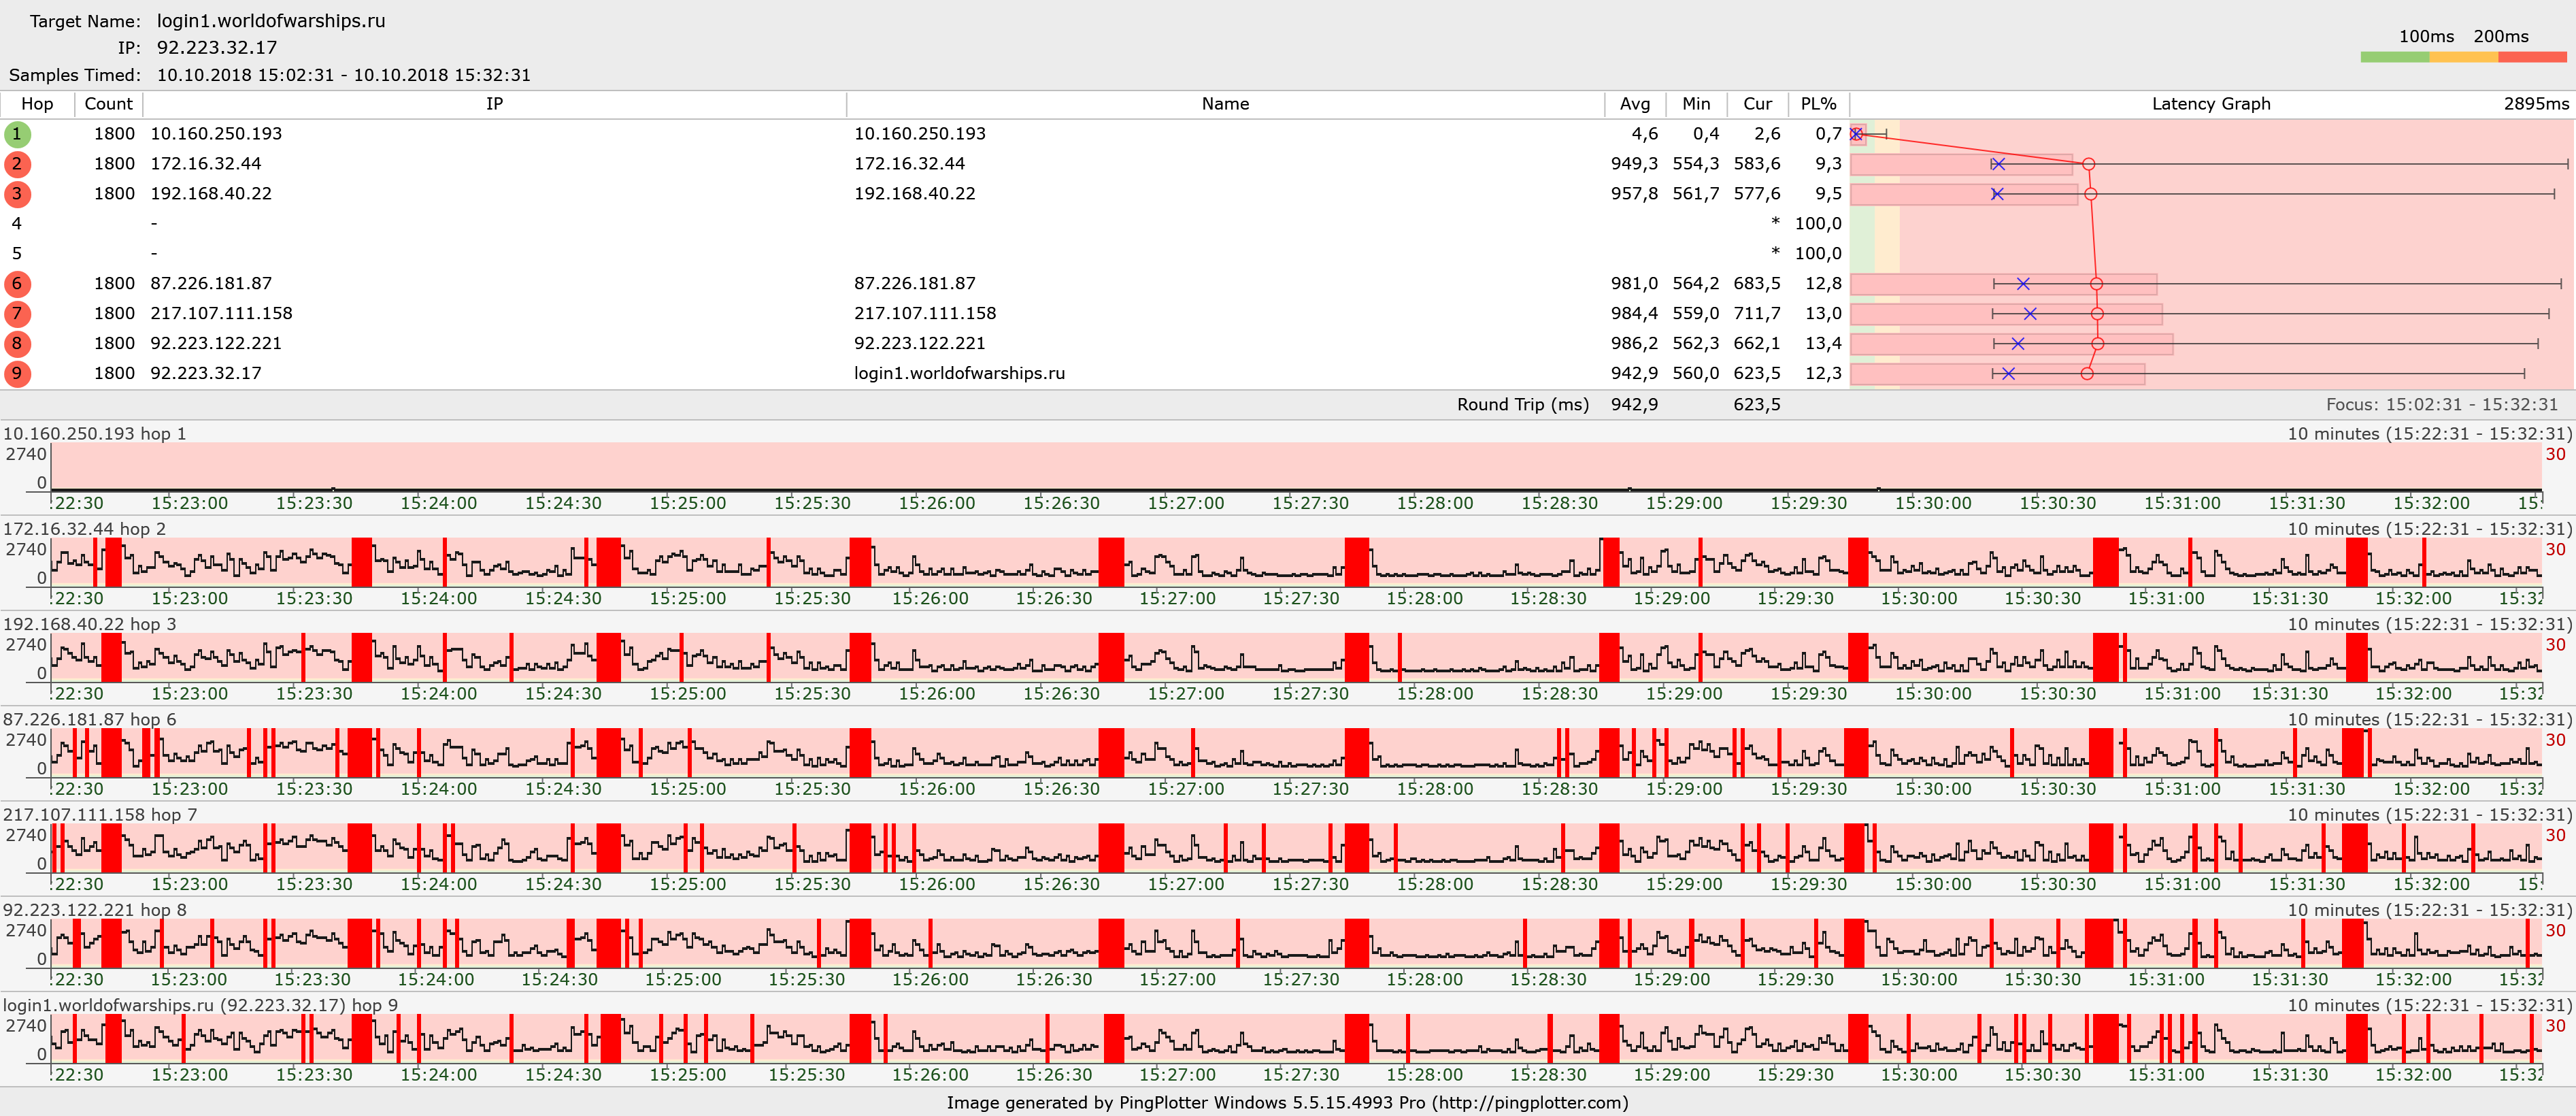Screen dimensions: 2576x1116
Task: Click the hop 2 red circle marker in latency graph
Action: pos(2088,164)
